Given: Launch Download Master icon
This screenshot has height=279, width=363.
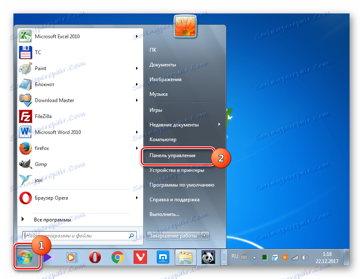Looking at the screenshot, I should click(25, 100).
